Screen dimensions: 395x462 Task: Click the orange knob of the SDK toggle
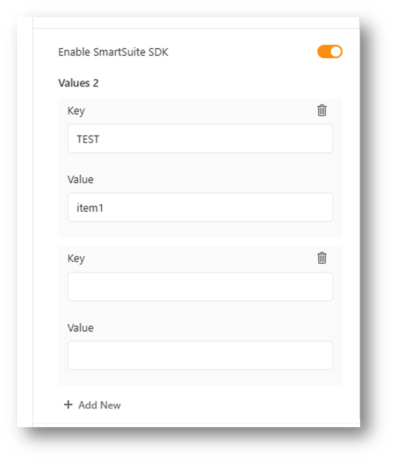point(336,52)
